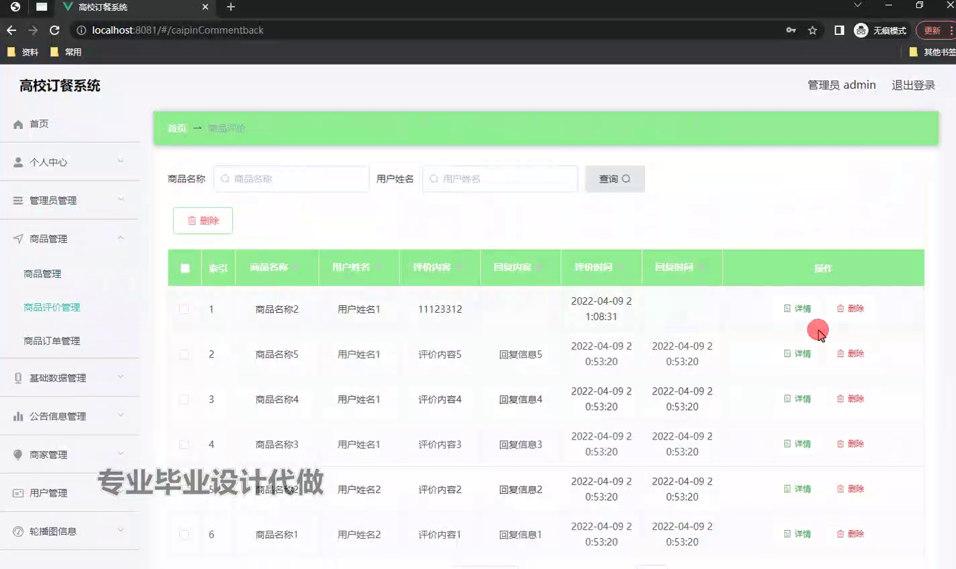Tick the checkbox for row 4 商品名称3
The image size is (956, 569).
click(184, 444)
